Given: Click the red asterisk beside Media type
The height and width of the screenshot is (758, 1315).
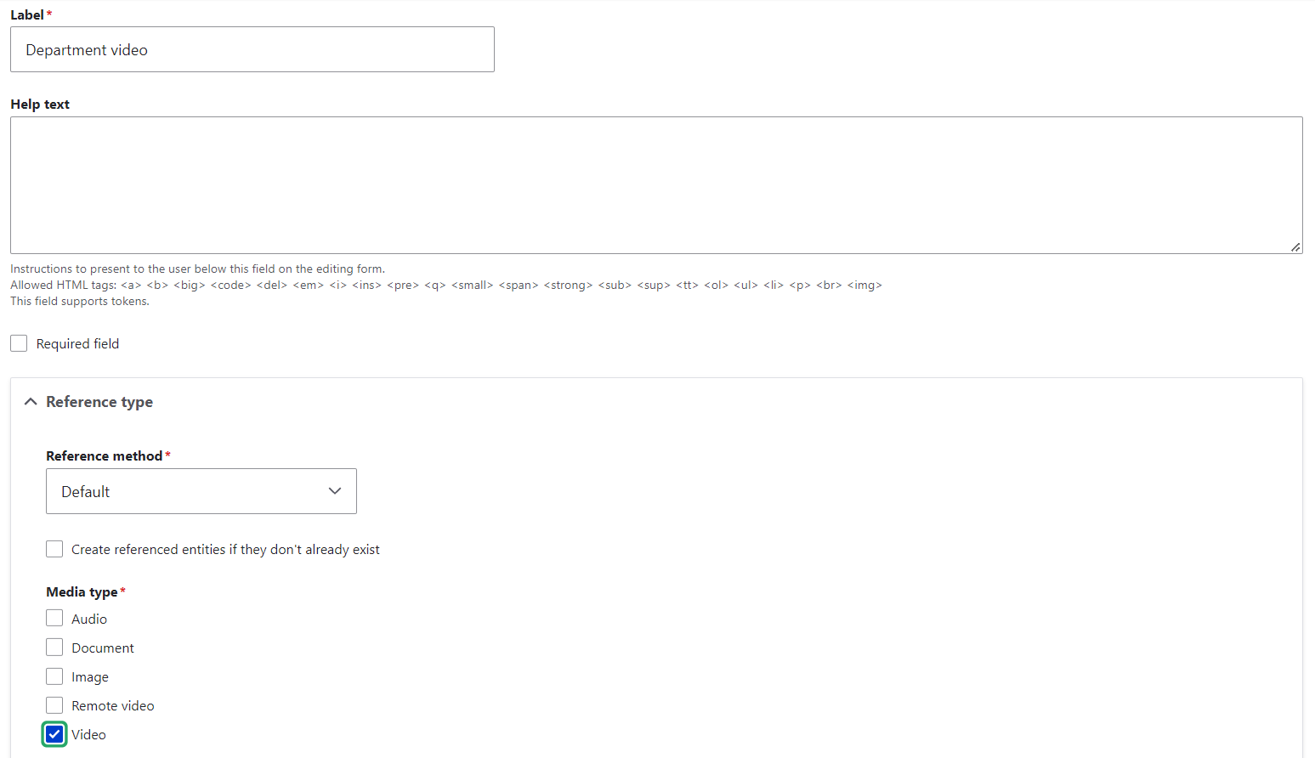Looking at the screenshot, I should (122, 591).
